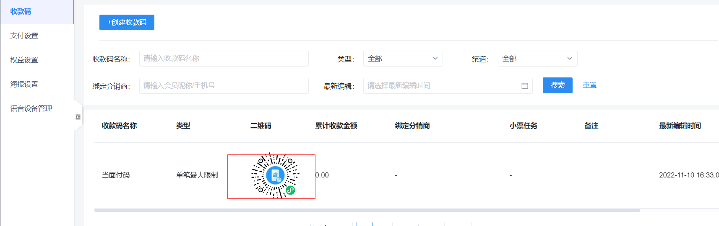719x226 pixels.
Task: Click the 类型 column header
Action: click(183, 126)
